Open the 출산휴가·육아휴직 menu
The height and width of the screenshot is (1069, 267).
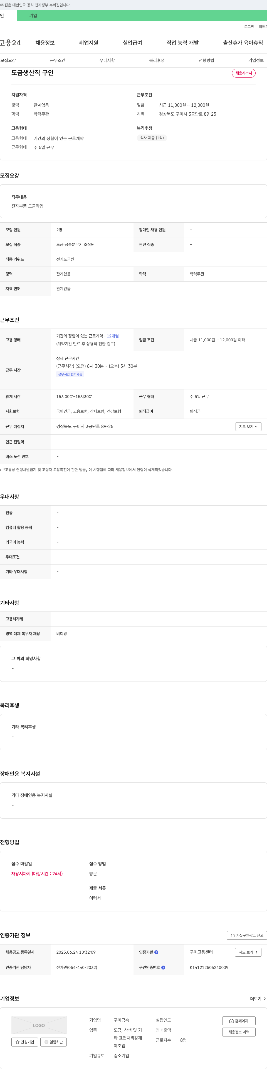[243, 43]
